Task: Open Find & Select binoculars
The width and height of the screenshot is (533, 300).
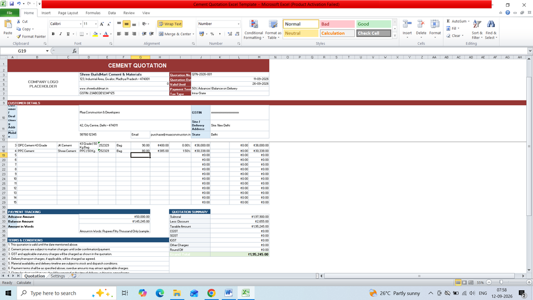Action: [490, 24]
